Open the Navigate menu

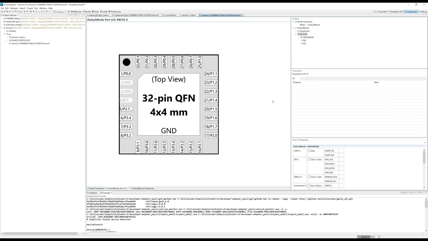tap(14, 8)
